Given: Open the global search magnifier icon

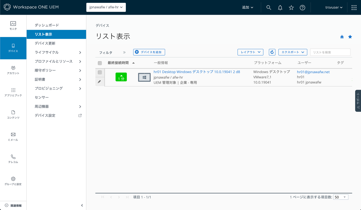Looking at the screenshot, I should click(269, 7).
